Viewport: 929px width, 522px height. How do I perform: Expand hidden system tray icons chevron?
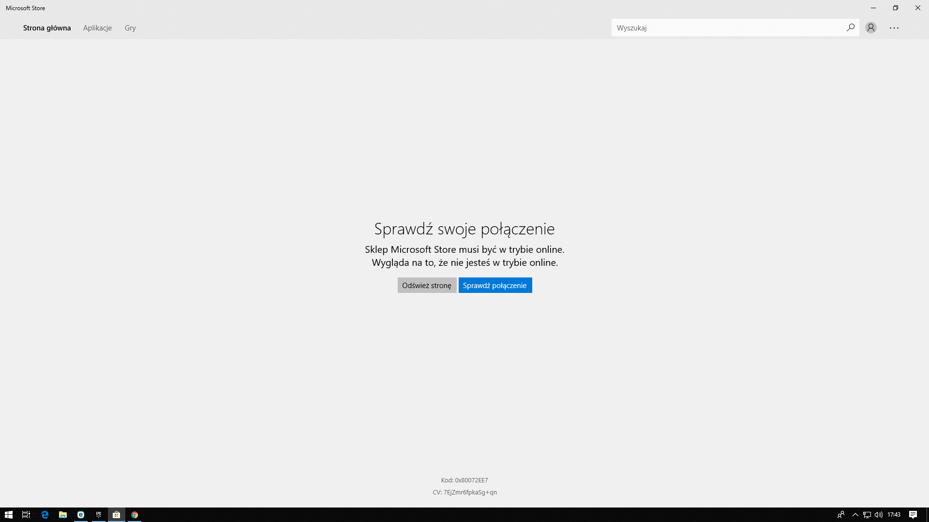click(x=855, y=515)
